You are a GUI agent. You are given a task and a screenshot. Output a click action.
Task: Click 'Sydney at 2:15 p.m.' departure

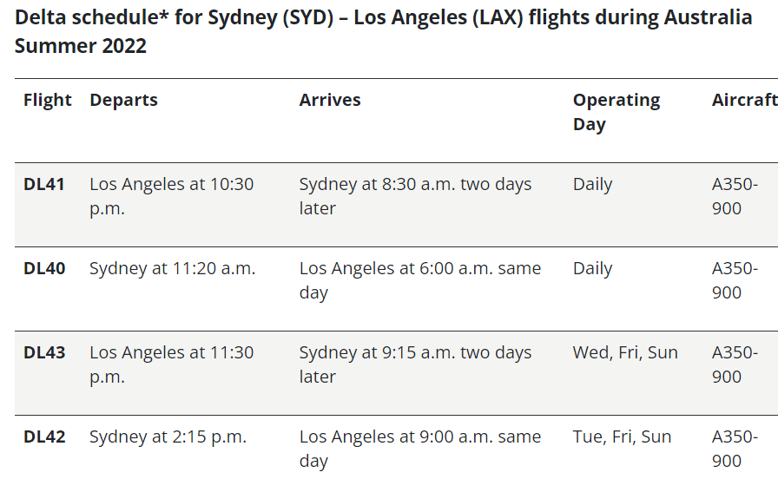click(168, 437)
